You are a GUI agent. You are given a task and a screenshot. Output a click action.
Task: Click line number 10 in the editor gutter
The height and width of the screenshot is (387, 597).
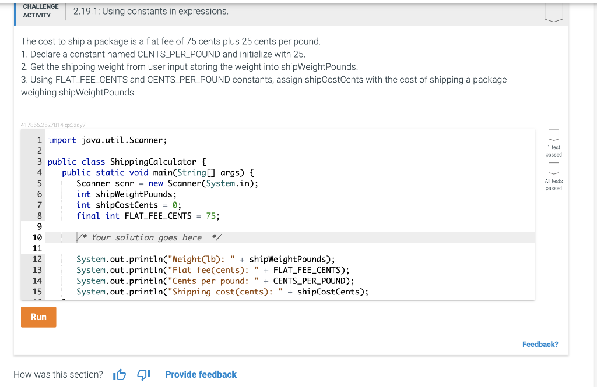(x=37, y=237)
